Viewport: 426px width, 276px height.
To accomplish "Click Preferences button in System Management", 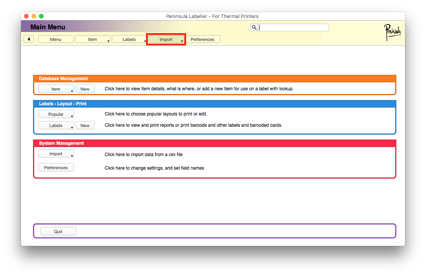I will (x=56, y=167).
